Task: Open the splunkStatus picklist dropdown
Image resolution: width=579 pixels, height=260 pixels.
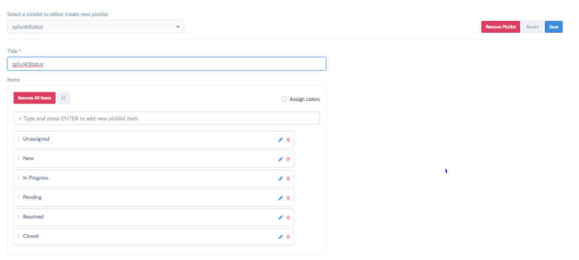Action: (96, 27)
